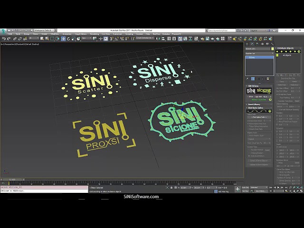
Task: Toggle 3D Snaps icon
Action: (112, 39)
